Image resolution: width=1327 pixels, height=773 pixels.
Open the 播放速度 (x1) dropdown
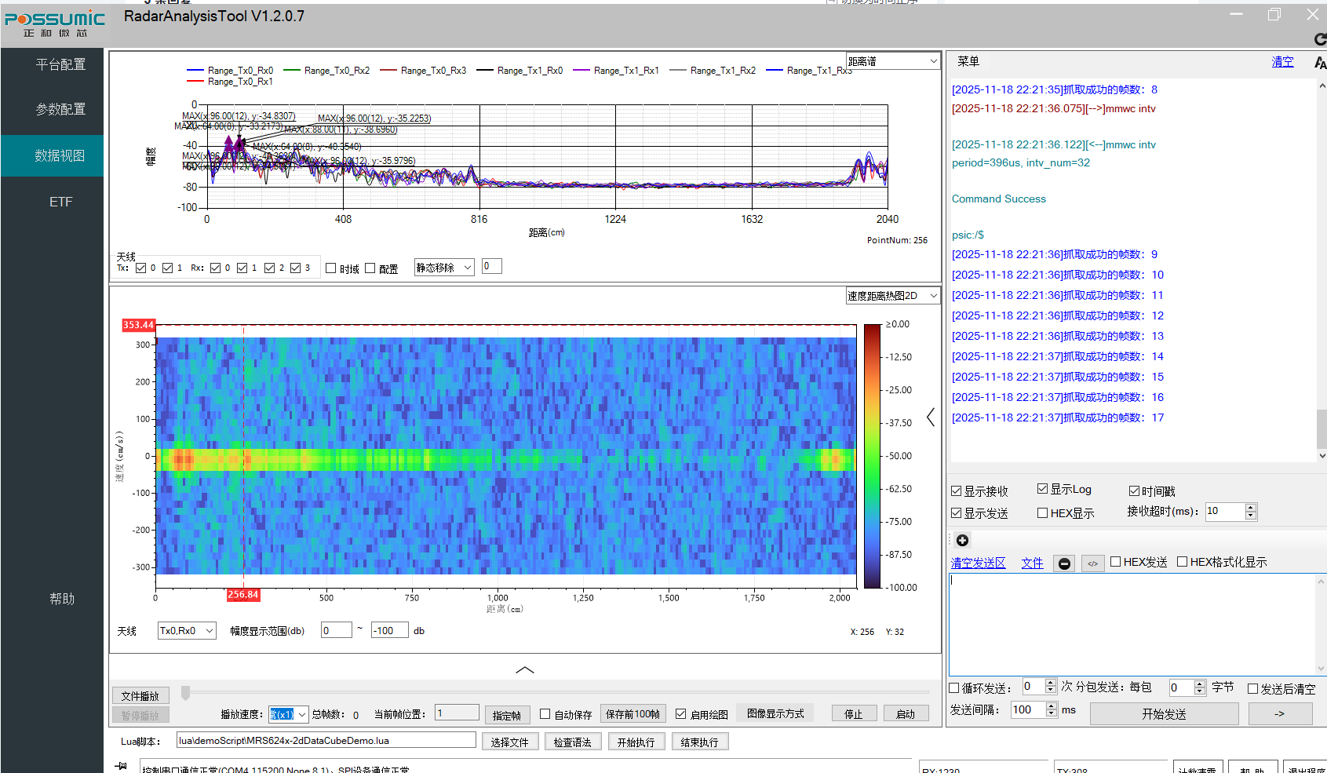point(288,714)
